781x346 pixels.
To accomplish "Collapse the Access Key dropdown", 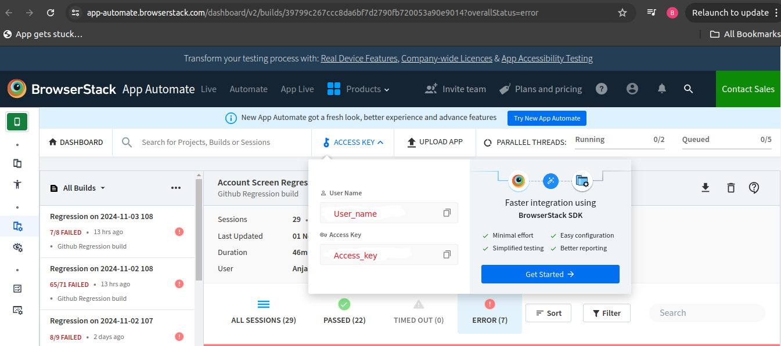I will point(353,142).
